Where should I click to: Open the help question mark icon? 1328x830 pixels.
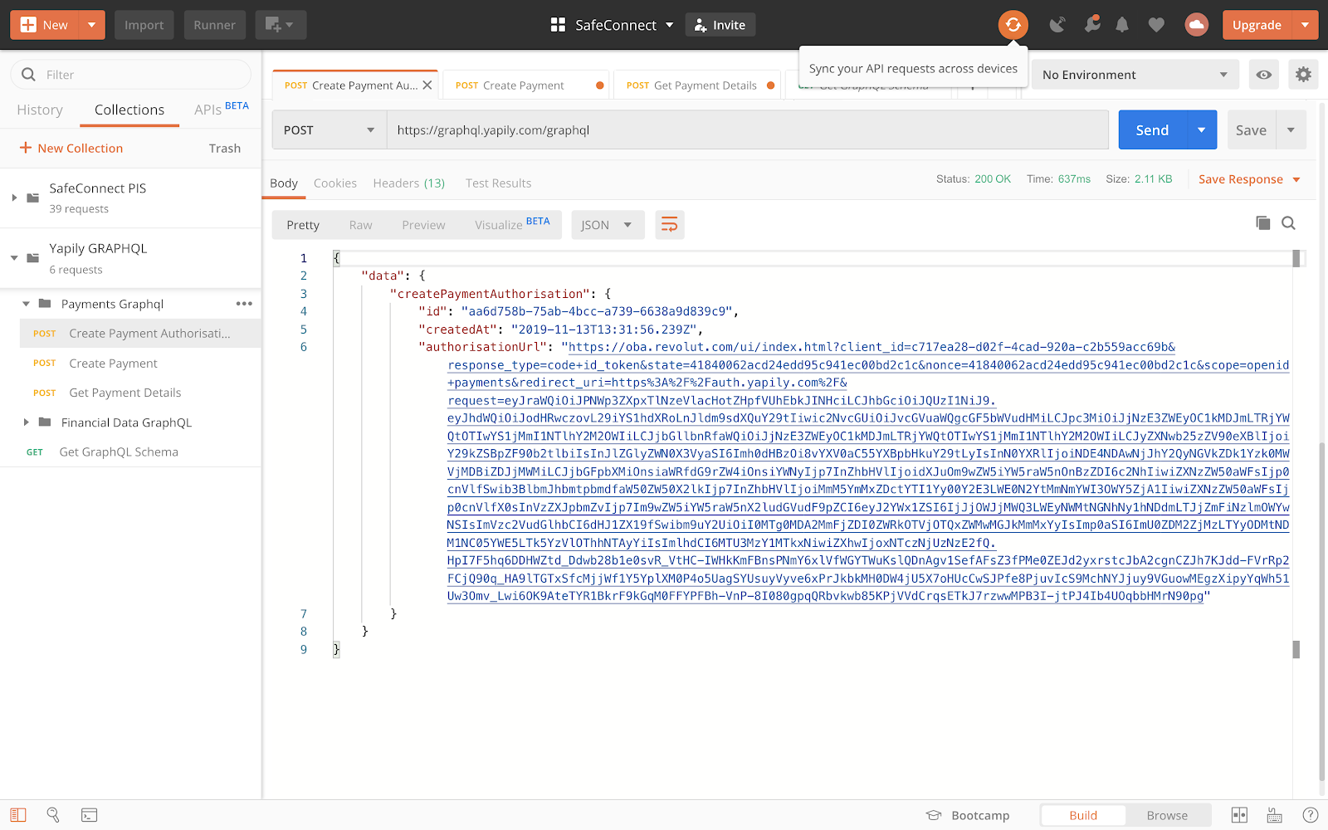1311,815
